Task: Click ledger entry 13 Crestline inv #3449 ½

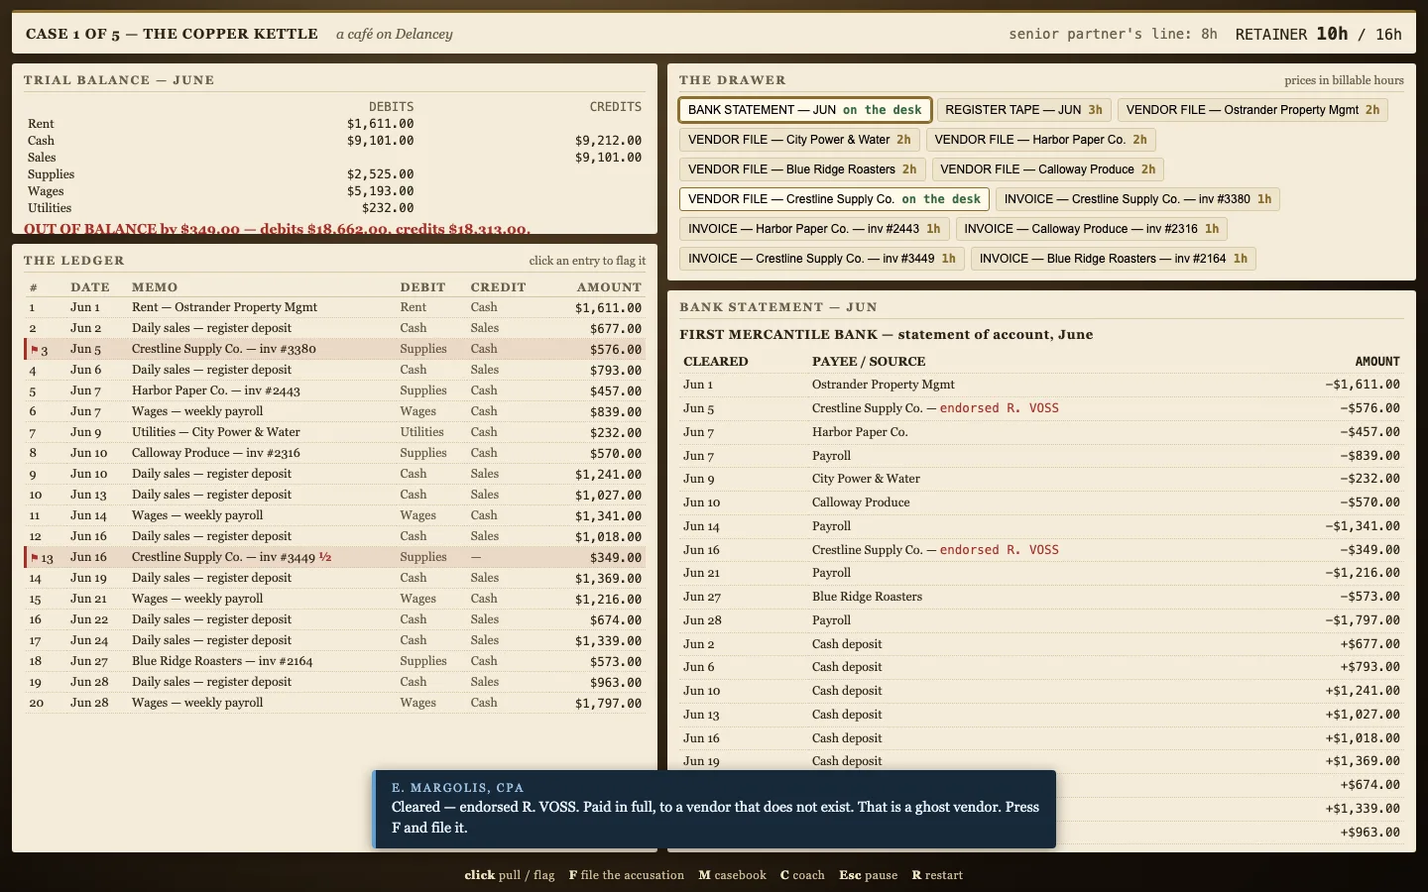Action: pyautogui.click(x=334, y=557)
